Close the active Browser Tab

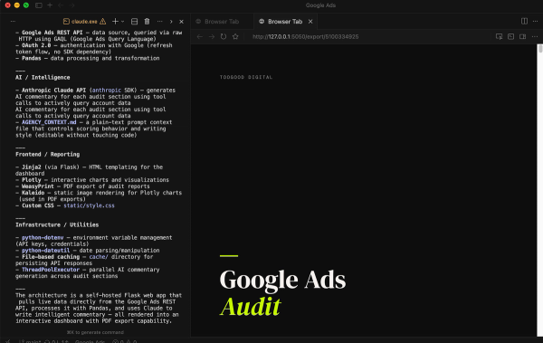(x=310, y=22)
